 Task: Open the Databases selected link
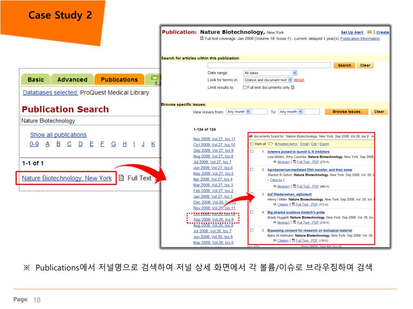50,93
